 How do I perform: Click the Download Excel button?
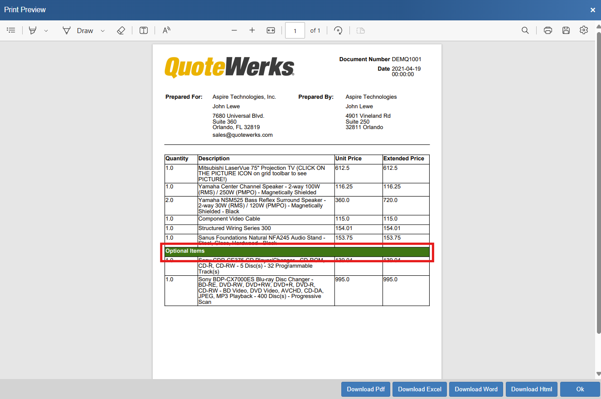point(420,389)
